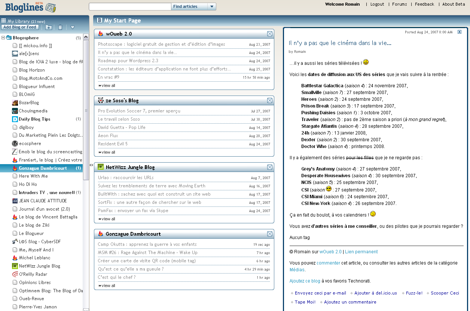Screen dimensions: 470x311
Task: Click the flame icon in wOueb 2.0 widget header
Action: click(x=101, y=34)
